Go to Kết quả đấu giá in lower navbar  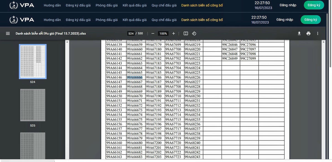pyautogui.click(x=134, y=20)
